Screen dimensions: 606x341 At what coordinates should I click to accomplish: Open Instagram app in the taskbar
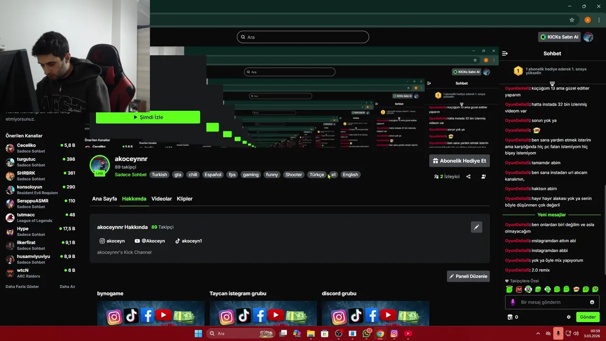tap(394, 333)
